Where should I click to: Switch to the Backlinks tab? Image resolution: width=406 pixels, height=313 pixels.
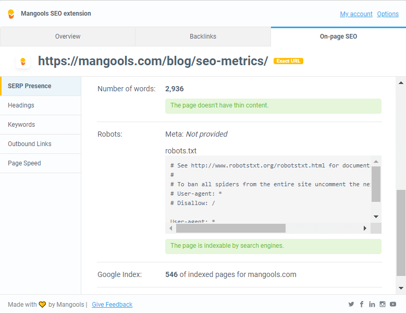203,37
